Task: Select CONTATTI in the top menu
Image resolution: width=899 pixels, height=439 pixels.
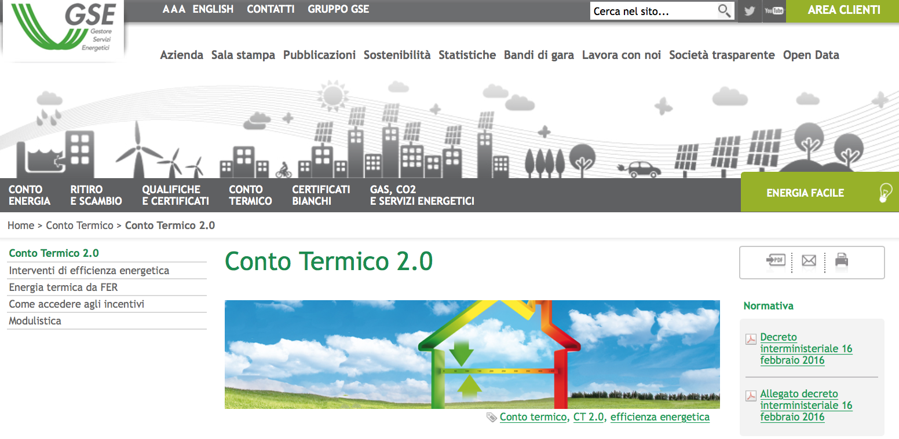Action: tap(271, 9)
